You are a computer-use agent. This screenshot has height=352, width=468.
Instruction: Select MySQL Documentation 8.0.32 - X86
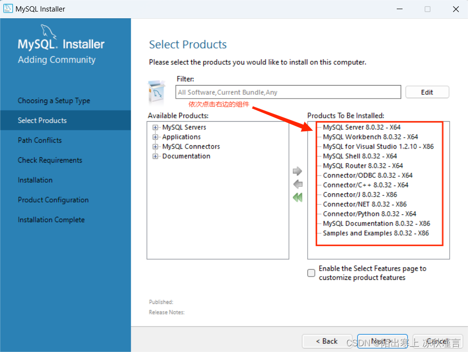click(377, 223)
